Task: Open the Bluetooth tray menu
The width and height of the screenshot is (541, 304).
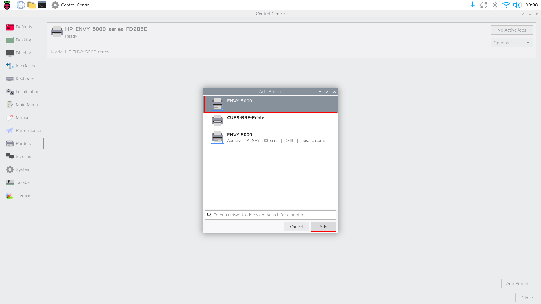Action: coord(495,5)
